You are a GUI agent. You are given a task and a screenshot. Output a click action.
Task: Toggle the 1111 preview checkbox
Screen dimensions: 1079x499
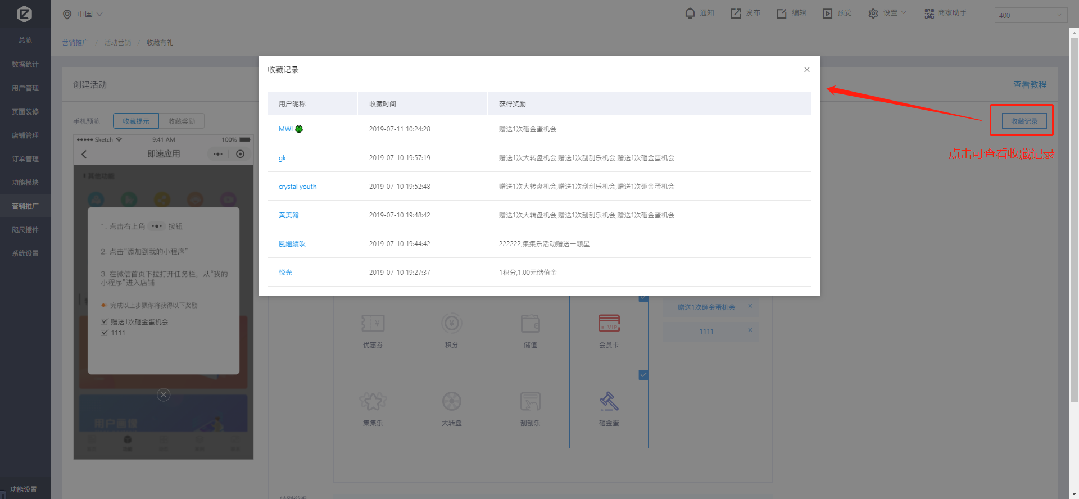pos(104,333)
